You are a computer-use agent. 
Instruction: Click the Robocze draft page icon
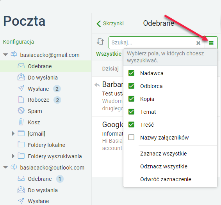(x=21, y=100)
